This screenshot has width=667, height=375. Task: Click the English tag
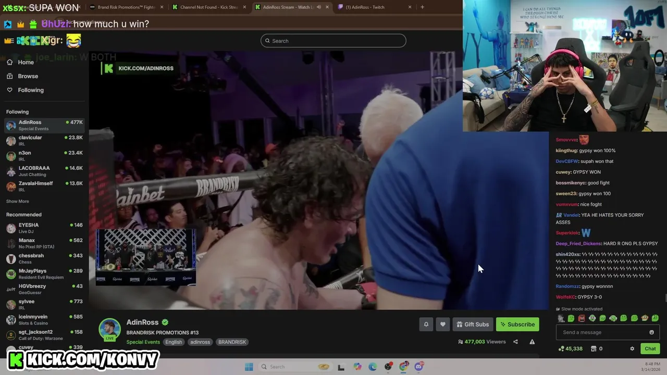click(174, 342)
